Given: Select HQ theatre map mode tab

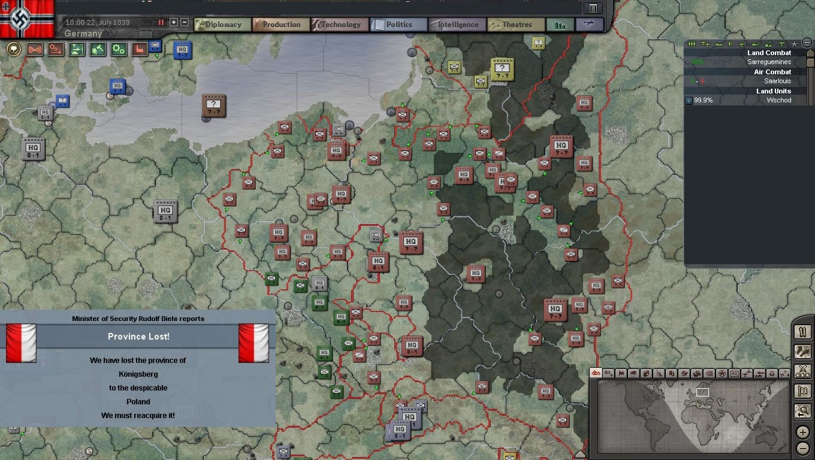Looking at the screenshot, I should point(734,373).
